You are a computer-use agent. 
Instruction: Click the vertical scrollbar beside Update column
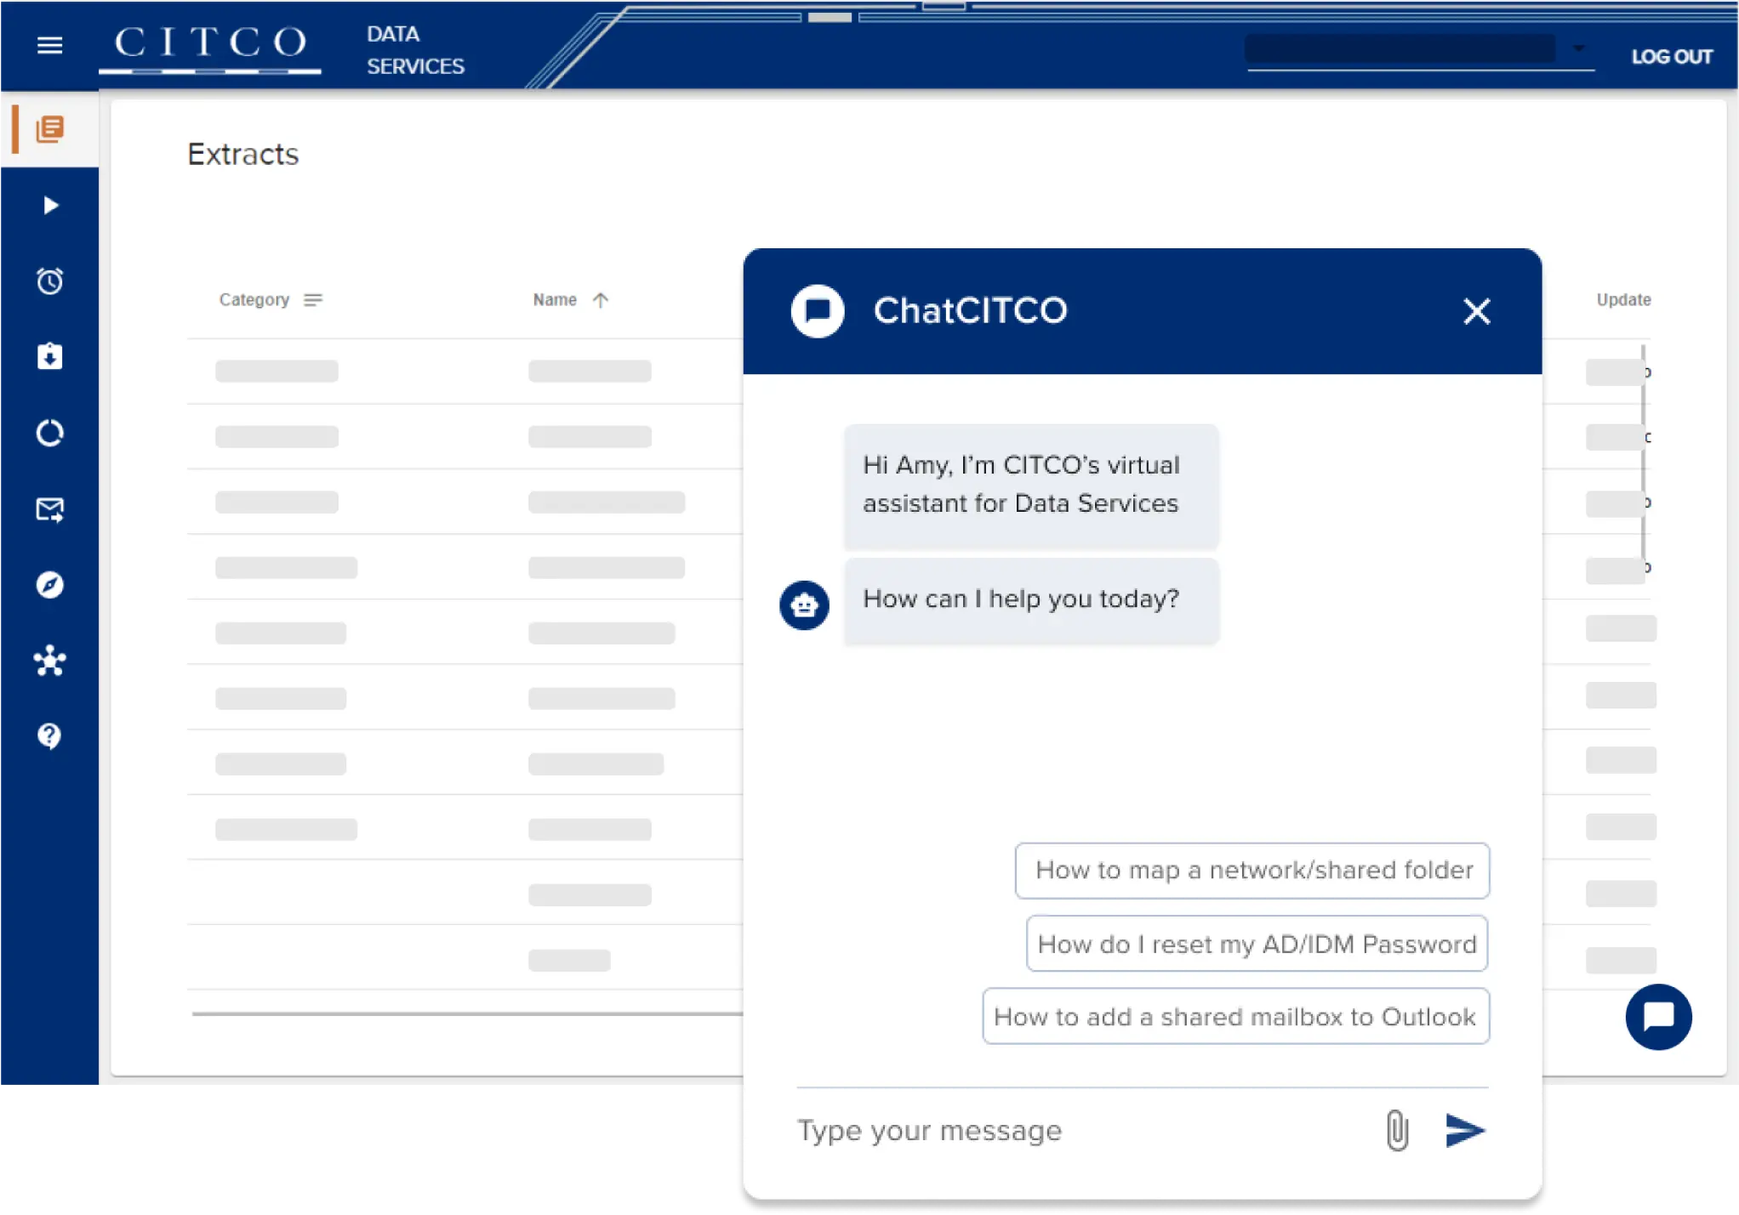[x=1643, y=455]
